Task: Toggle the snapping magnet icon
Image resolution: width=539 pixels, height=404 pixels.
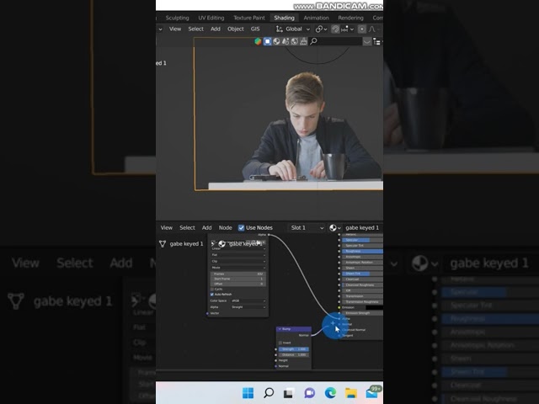Action: click(335, 29)
